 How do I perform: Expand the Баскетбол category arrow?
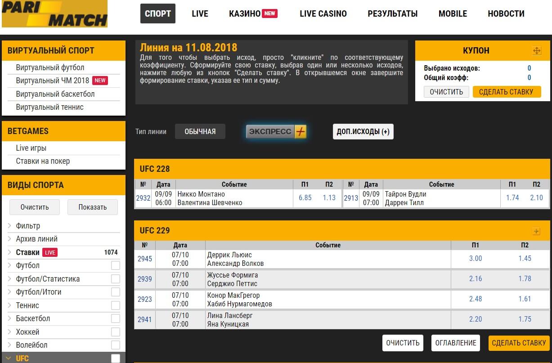(9, 318)
